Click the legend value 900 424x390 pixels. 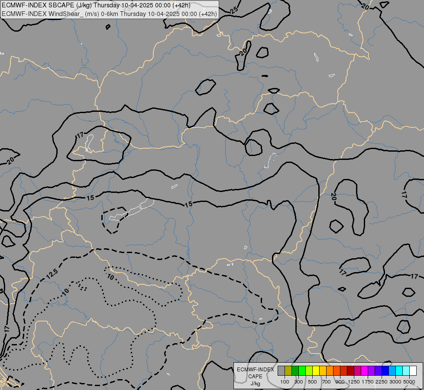coord(340,382)
